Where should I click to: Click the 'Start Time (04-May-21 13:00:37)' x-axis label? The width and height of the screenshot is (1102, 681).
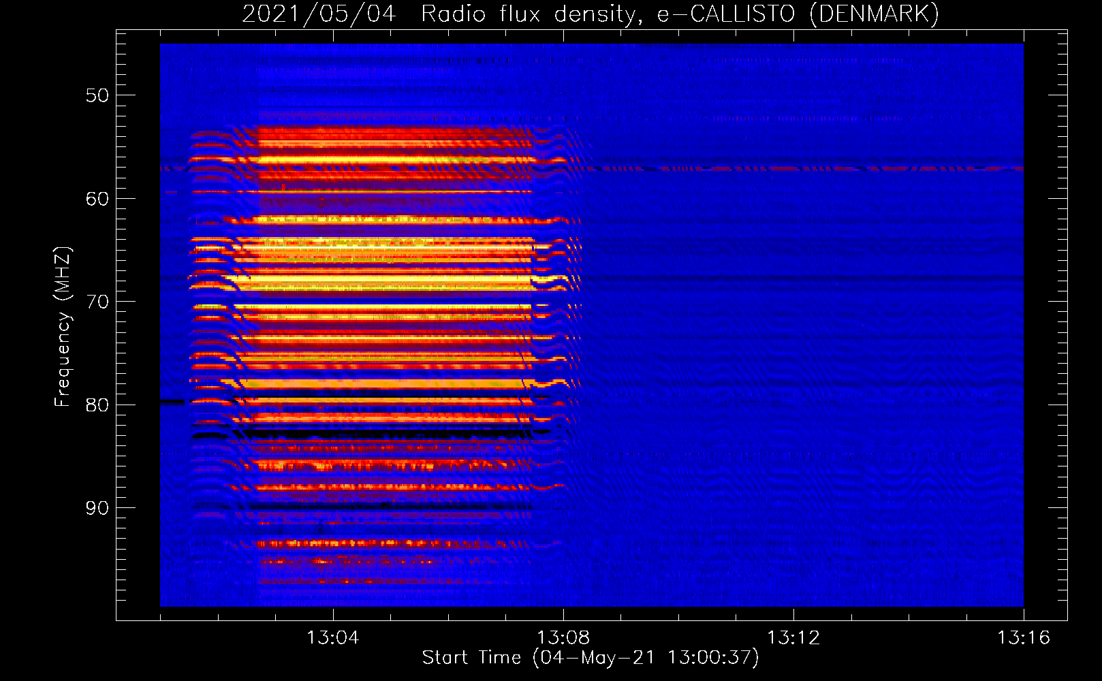pyautogui.click(x=591, y=658)
